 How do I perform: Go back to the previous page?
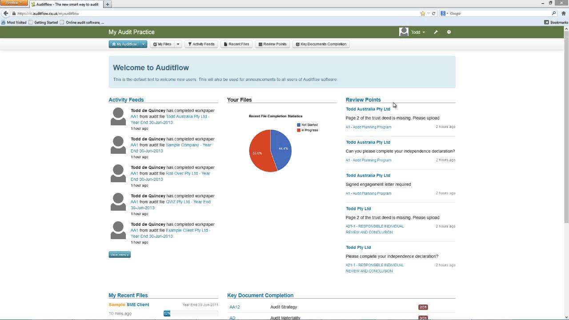tap(6, 13)
